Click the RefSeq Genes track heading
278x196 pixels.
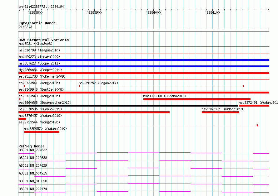tap(32, 146)
